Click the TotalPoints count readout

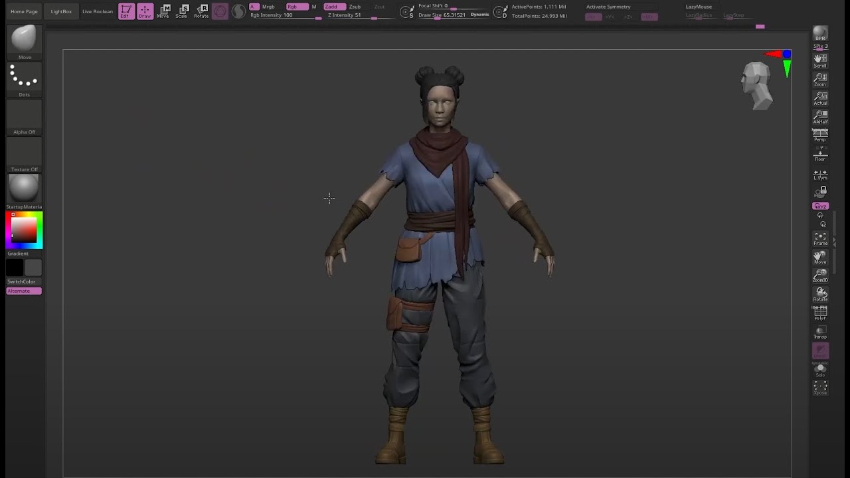tap(539, 15)
